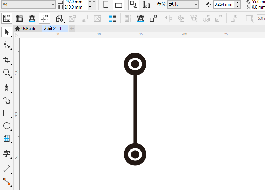Select the Rectangle tool

7,113
